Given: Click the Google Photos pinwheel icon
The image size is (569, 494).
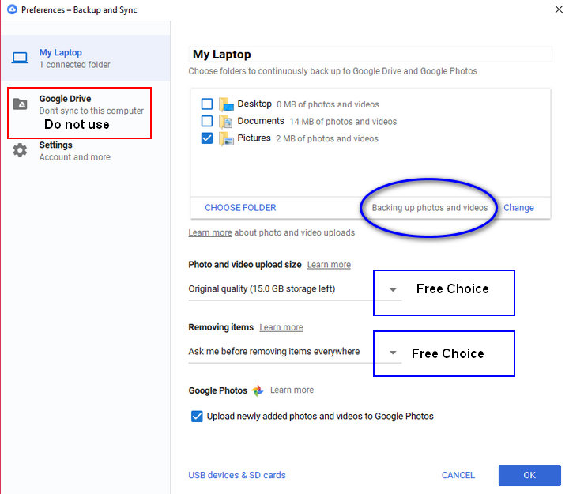Looking at the screenshot, I should pos(258,390).
